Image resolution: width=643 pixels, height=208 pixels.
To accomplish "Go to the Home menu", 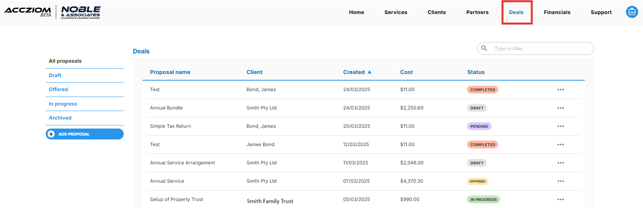I will (357, 12).
